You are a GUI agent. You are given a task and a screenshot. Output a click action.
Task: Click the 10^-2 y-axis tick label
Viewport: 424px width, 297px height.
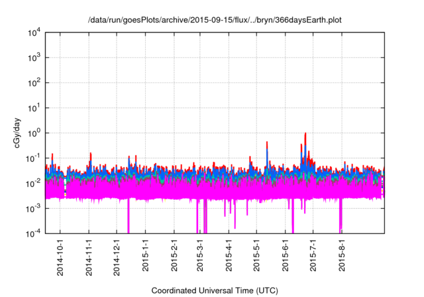tap(36, 183)
